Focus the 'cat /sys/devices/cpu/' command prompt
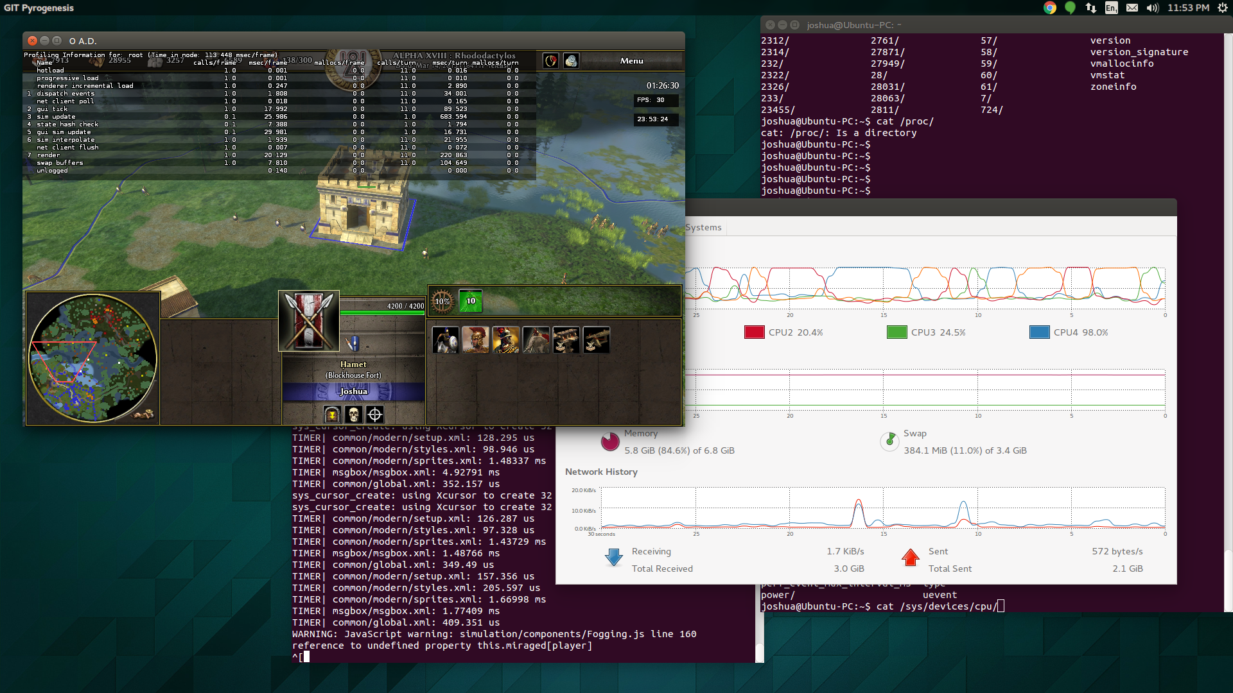The image size is (1233, 693). pyautogui.click(x=882, y=606)
